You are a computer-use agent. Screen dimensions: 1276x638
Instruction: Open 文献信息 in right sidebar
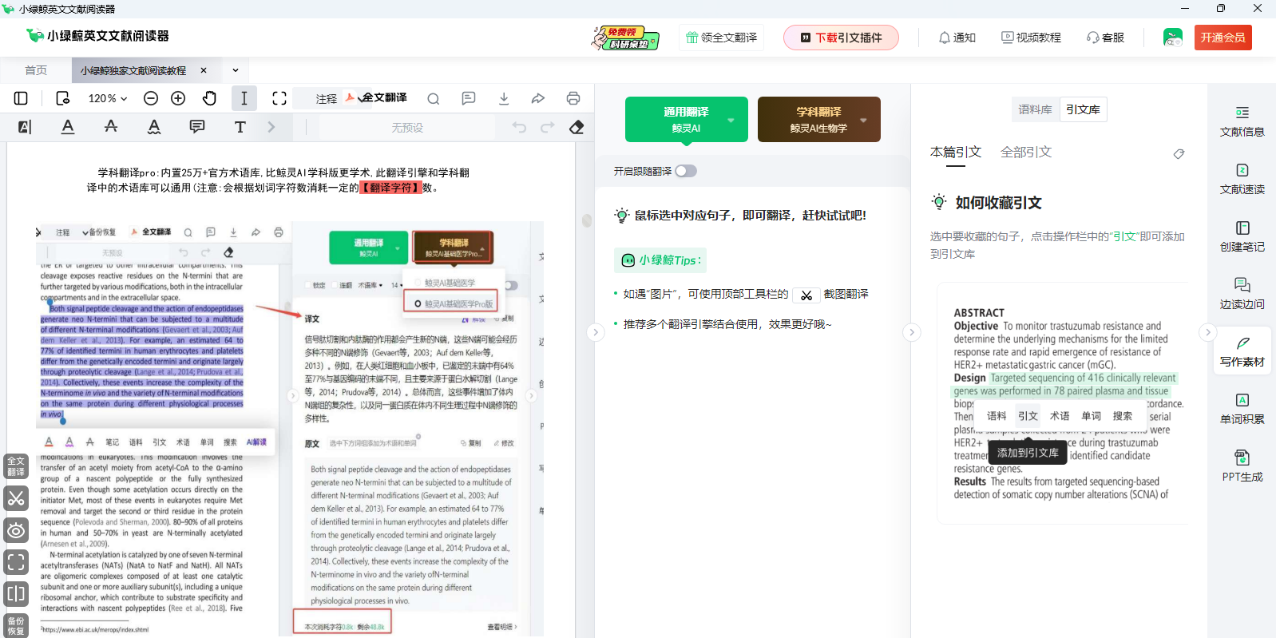pyautogui.click(x=1242, y=122)
